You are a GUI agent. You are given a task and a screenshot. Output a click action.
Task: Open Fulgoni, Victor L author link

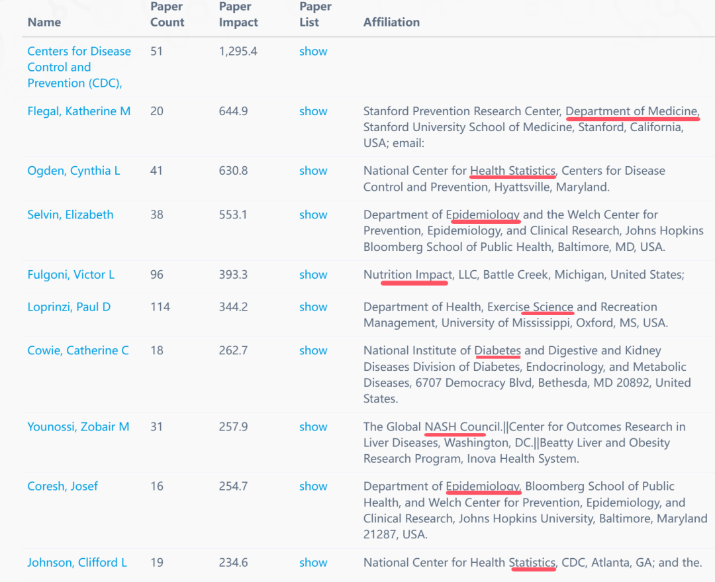point(71,275)
